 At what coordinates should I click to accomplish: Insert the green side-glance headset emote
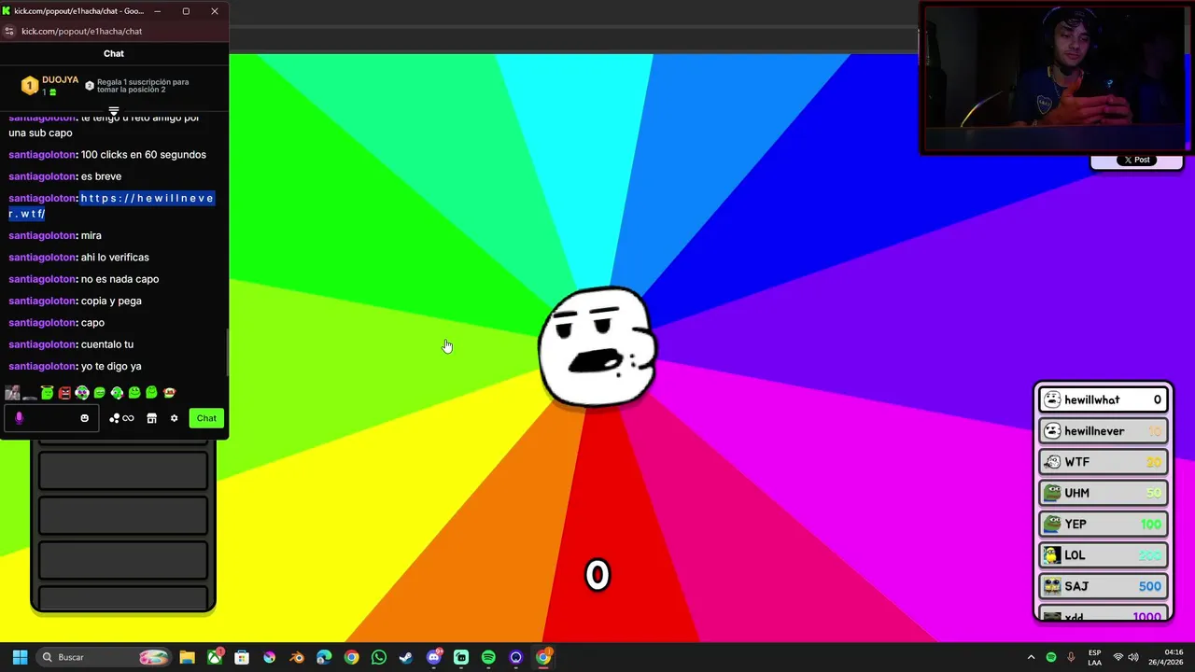(x=117, y=393)
